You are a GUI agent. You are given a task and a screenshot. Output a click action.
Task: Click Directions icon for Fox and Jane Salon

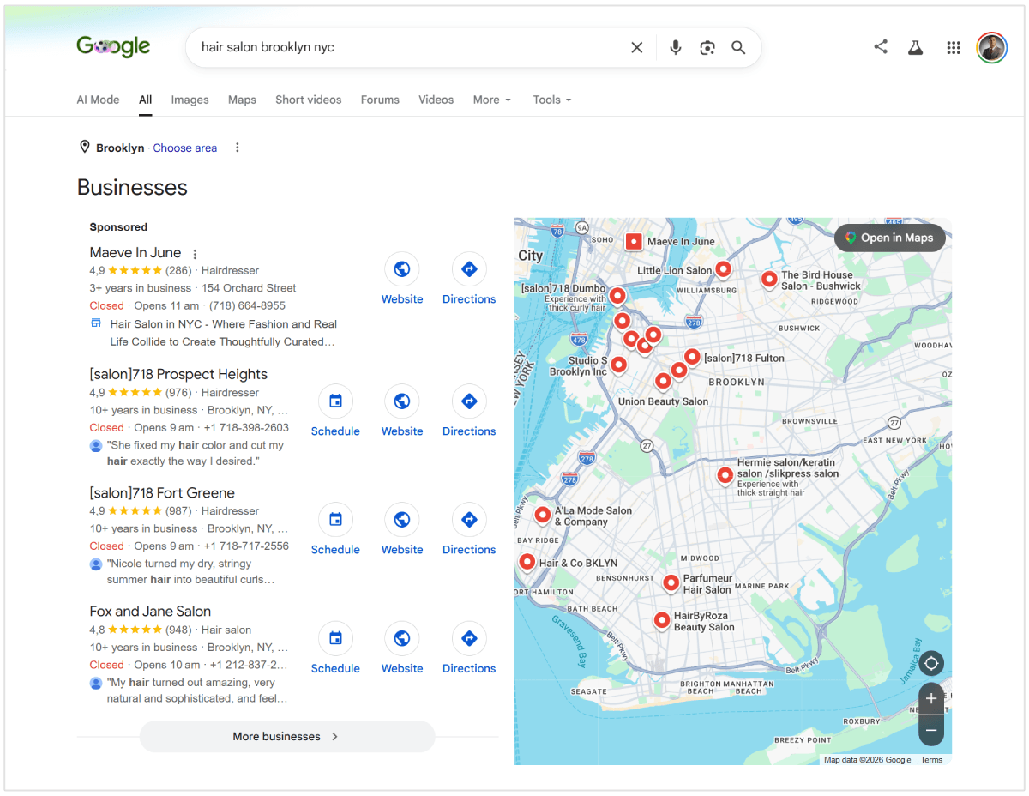click(469, 638)
